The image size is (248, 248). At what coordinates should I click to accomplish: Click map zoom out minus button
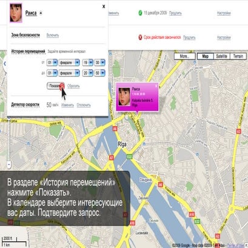pyautogui.click(x=9, y=164)
